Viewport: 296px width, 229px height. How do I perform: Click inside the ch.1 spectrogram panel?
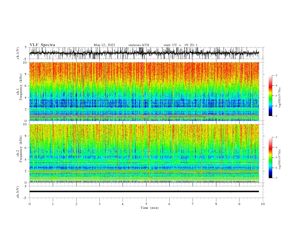[144, 91]
